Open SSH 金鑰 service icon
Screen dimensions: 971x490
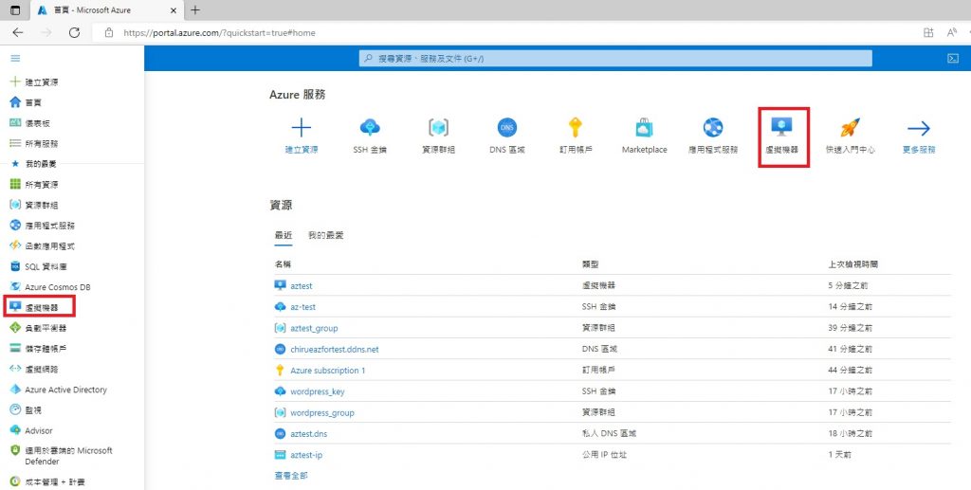click(370, 128)
